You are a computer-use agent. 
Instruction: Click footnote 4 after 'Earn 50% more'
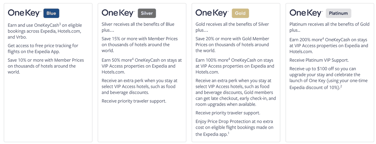(x=133, y=59)
